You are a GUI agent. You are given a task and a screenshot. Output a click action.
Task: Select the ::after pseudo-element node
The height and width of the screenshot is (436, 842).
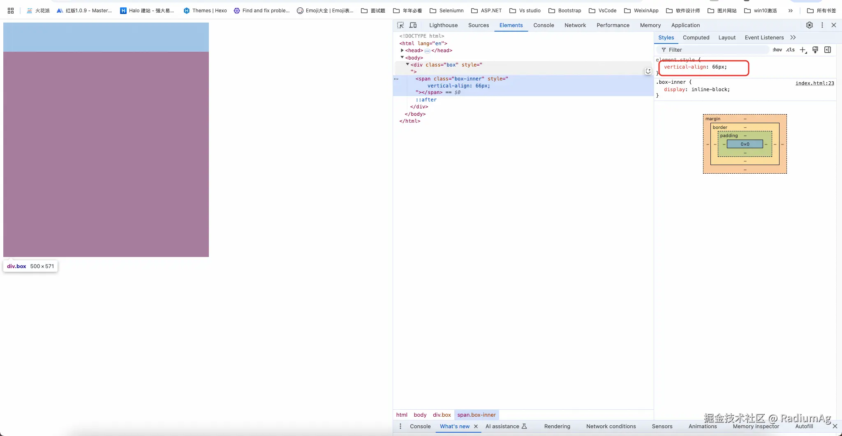click(x=426, y=100)
